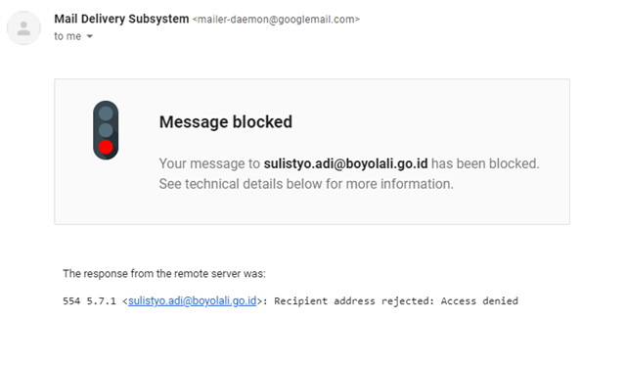
Task: Select the Mail Delivery Subsystem sender name
Action: tap(121, 19)
